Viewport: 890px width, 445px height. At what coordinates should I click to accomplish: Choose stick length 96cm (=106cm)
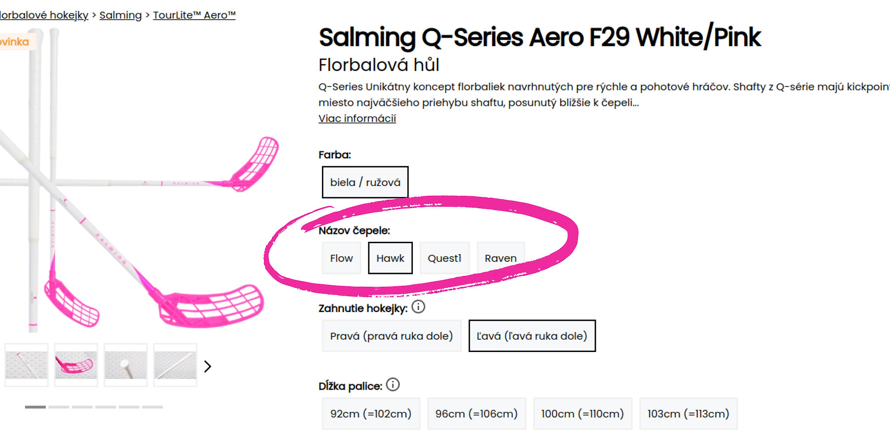[x=476, y=414]
